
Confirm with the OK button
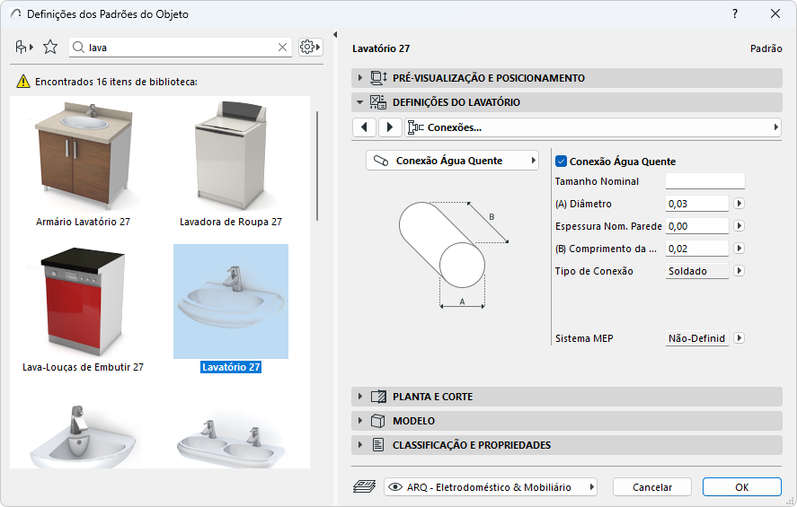point(741,487)
